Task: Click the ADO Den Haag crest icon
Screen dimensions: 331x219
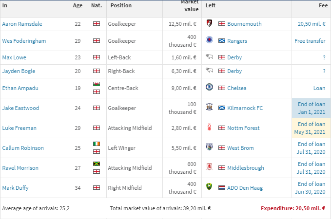Action: (x=209, y=187)
